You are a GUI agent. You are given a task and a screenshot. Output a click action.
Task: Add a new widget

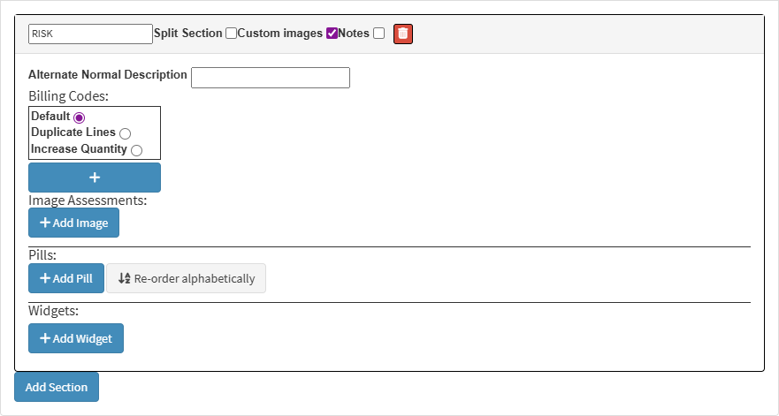pyautogui.click(x=76, y=338)
